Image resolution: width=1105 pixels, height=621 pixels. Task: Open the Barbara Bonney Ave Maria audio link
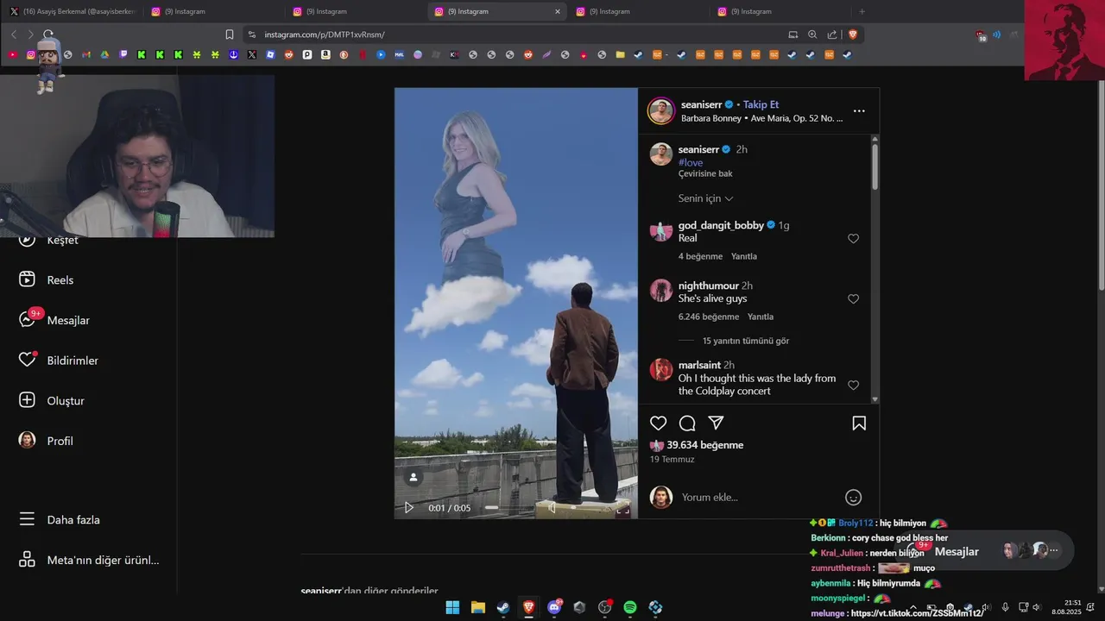(761, 118)
